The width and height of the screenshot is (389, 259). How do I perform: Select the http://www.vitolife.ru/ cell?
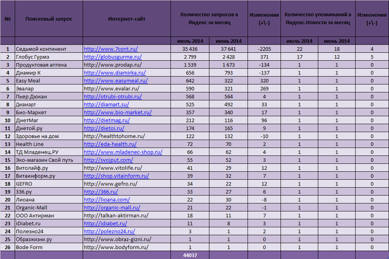(x=126, y=168)
